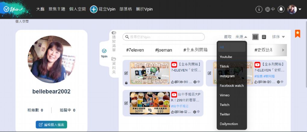Switch to list view layout icon

tap(255, 37)
